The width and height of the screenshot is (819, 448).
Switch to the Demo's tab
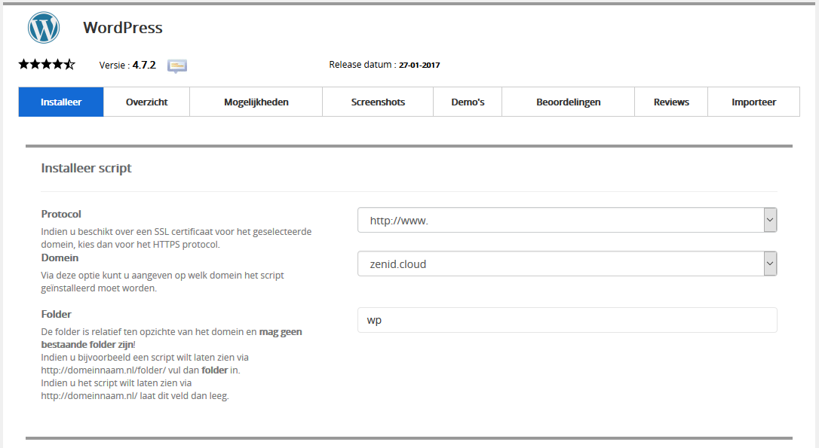[468, 102]
